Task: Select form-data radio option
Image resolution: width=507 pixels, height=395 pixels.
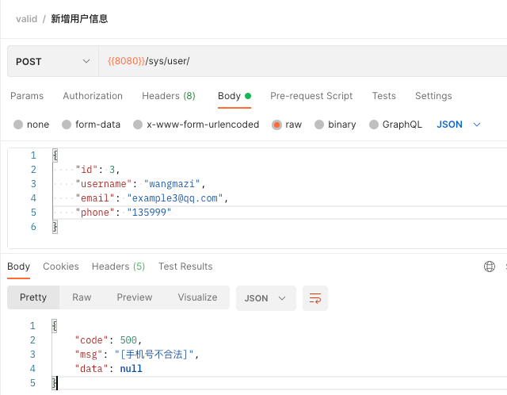Action: (91, 125)
